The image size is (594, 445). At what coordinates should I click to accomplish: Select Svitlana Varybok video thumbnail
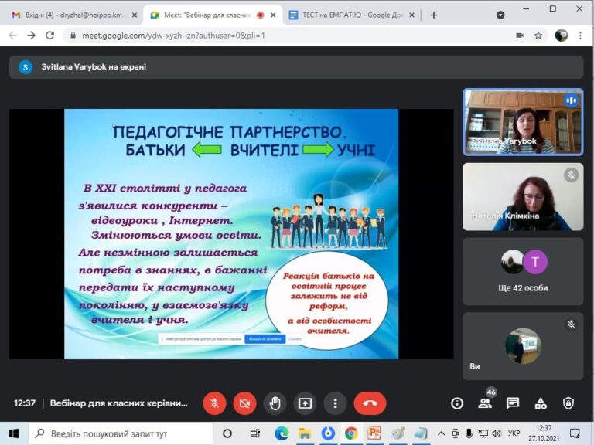pyautogui.click(x=523, y=122)
